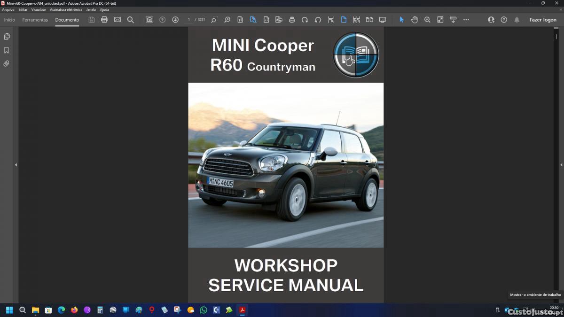This screenshot has height=317, width=564.
Task: Click the send by email envelope icon
Action: [117, 20]
